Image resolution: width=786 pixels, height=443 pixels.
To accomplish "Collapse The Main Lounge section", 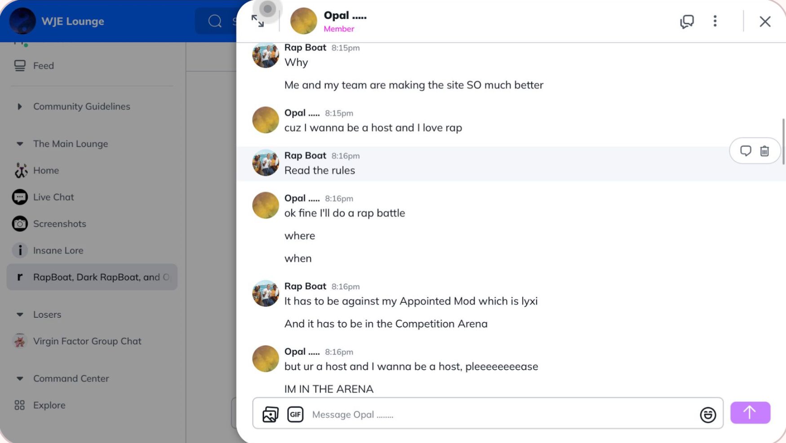I will [20, 144].
